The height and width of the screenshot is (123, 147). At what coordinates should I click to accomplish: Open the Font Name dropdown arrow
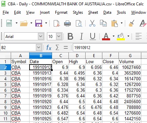(41, 36)
